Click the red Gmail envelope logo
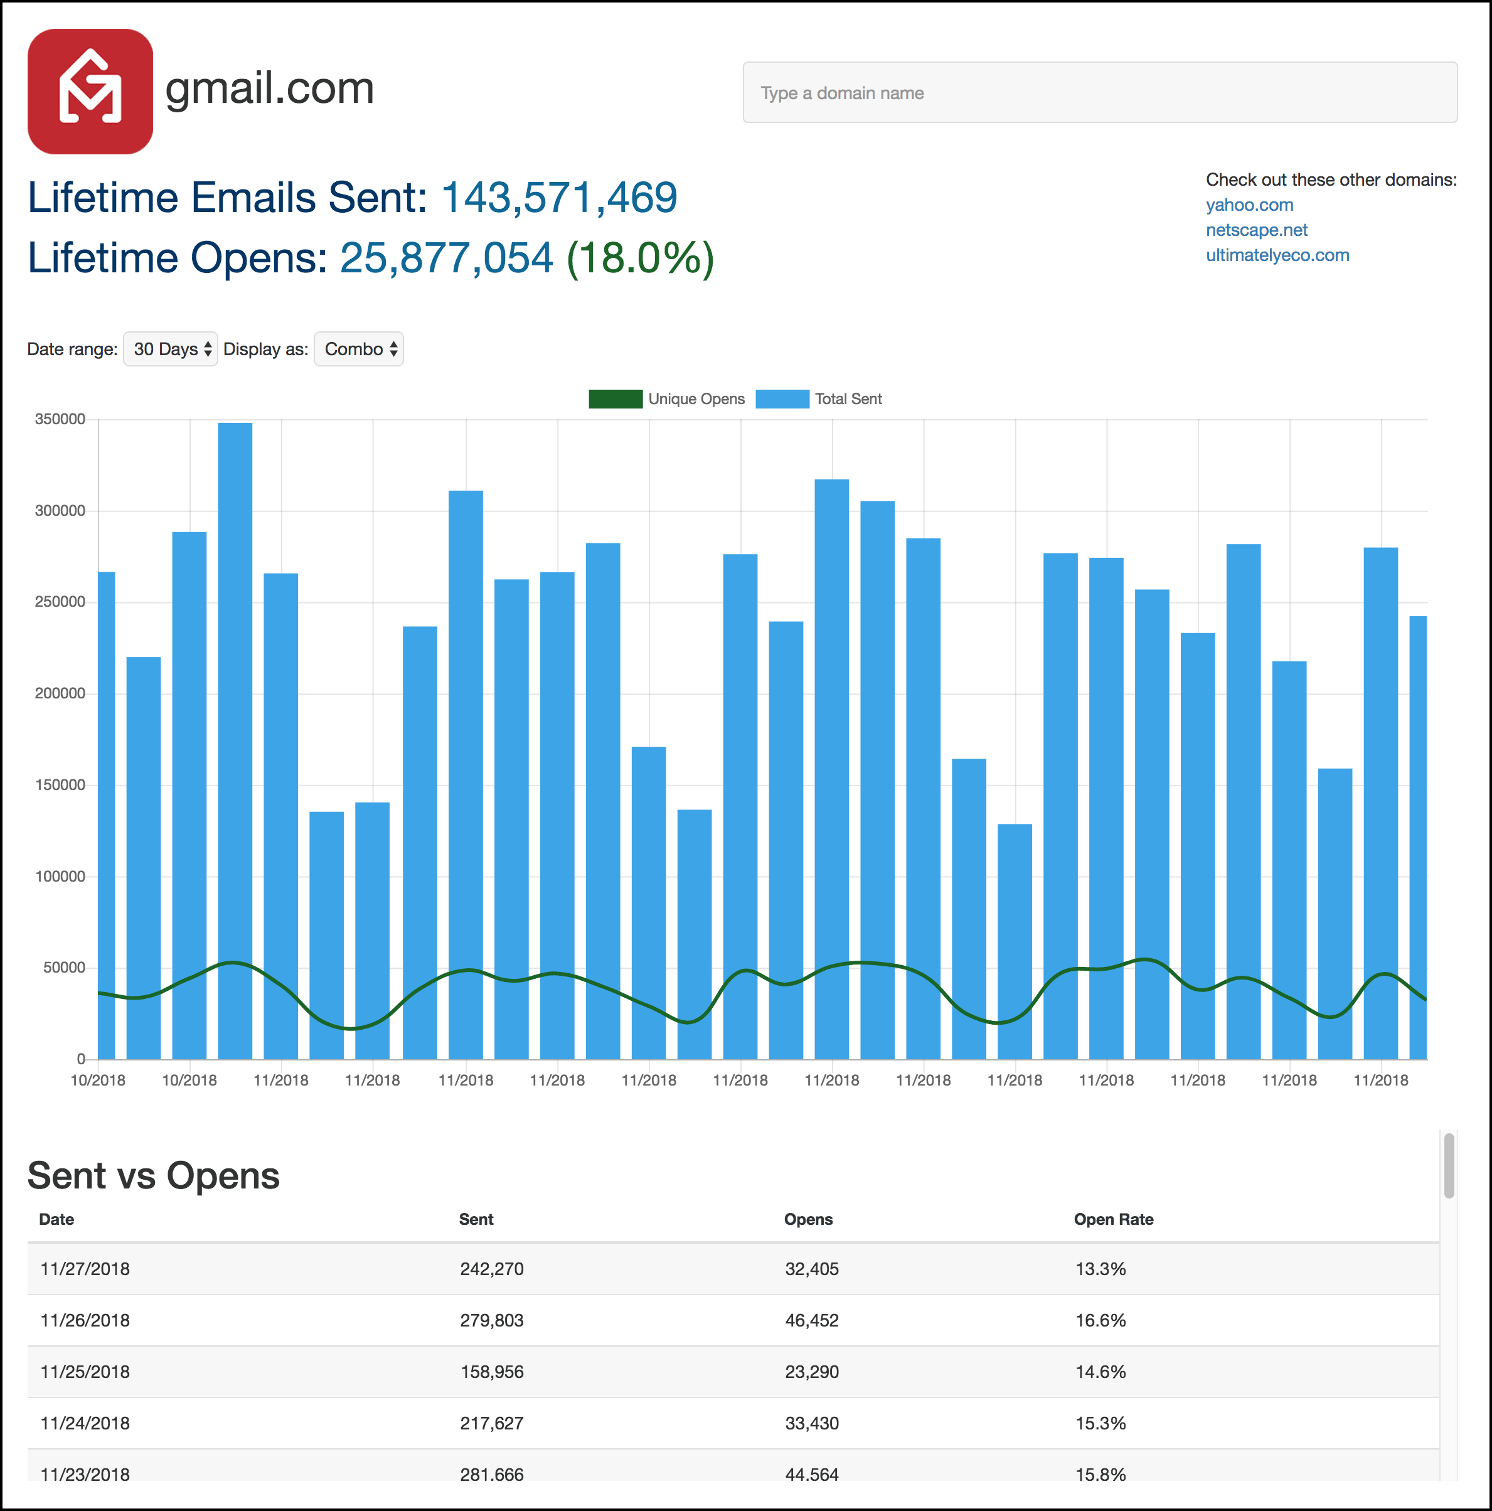Image resolution: width=1492 pixels, height=1511 pixels. [90, 92]
